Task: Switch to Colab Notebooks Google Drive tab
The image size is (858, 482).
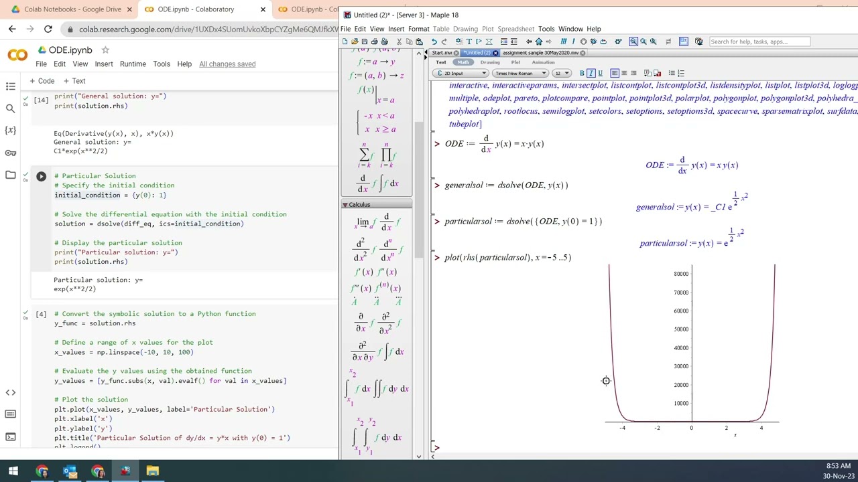Action: 72,9
